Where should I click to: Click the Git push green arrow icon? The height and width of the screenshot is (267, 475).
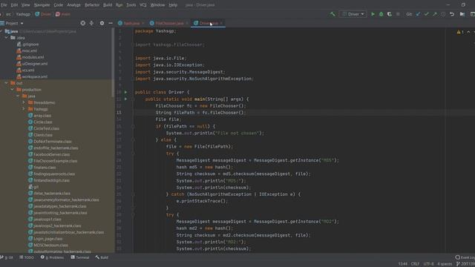(x=435, y=14)
